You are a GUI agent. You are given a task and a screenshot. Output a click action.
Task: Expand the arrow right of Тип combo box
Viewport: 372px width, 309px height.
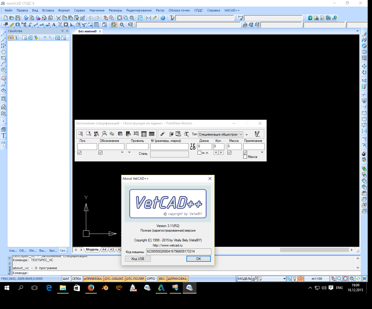246,135
